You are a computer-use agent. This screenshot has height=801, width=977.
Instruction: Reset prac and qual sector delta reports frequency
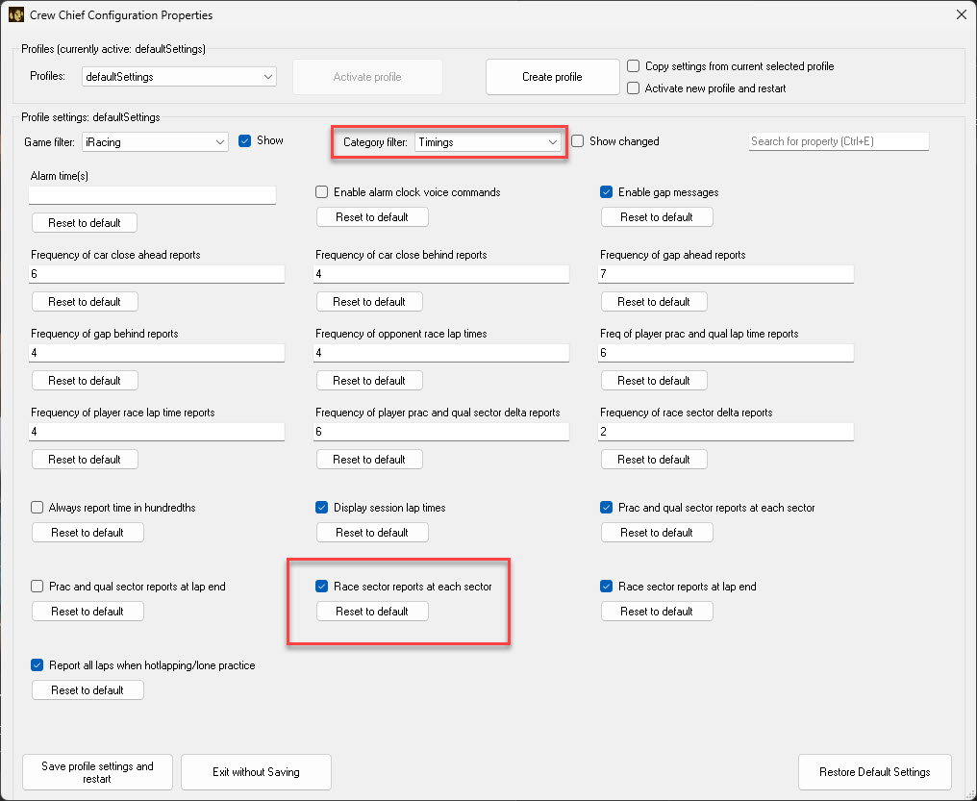pos(369,460)
